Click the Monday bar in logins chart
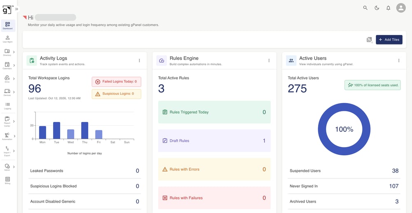Viewport: 412px width, 213px height. point(42,132)
